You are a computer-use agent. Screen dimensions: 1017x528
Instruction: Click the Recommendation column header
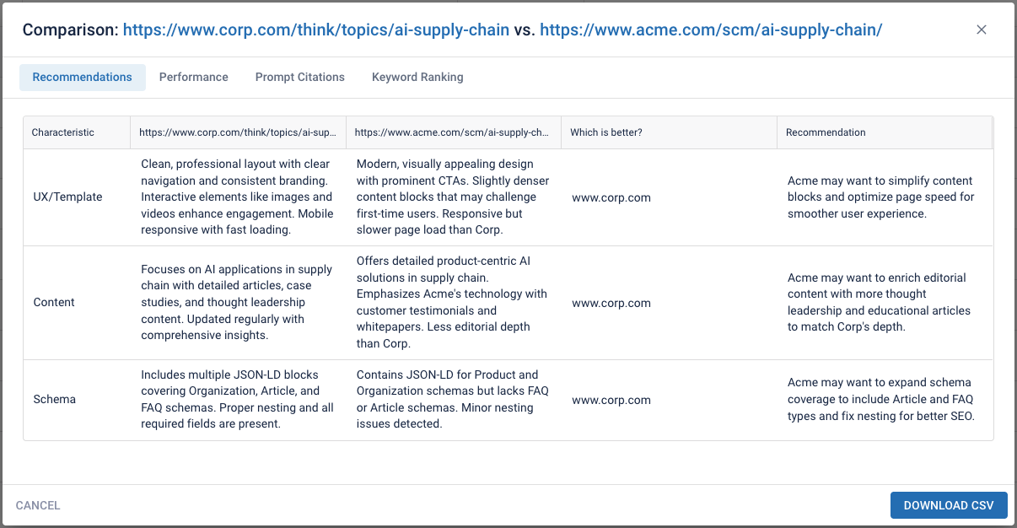(826, 132)
